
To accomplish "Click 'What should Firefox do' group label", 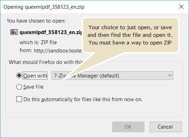I will click(46, 62).
